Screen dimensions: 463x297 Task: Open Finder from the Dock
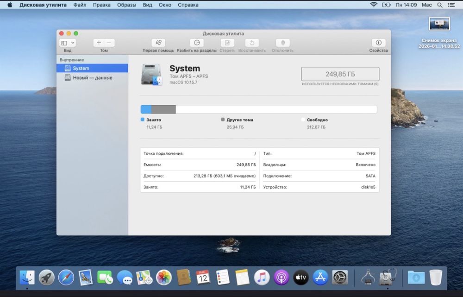[x=27, y=278]
